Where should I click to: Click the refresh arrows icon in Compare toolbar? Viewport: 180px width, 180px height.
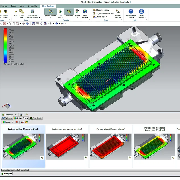[x=27, y=115]
